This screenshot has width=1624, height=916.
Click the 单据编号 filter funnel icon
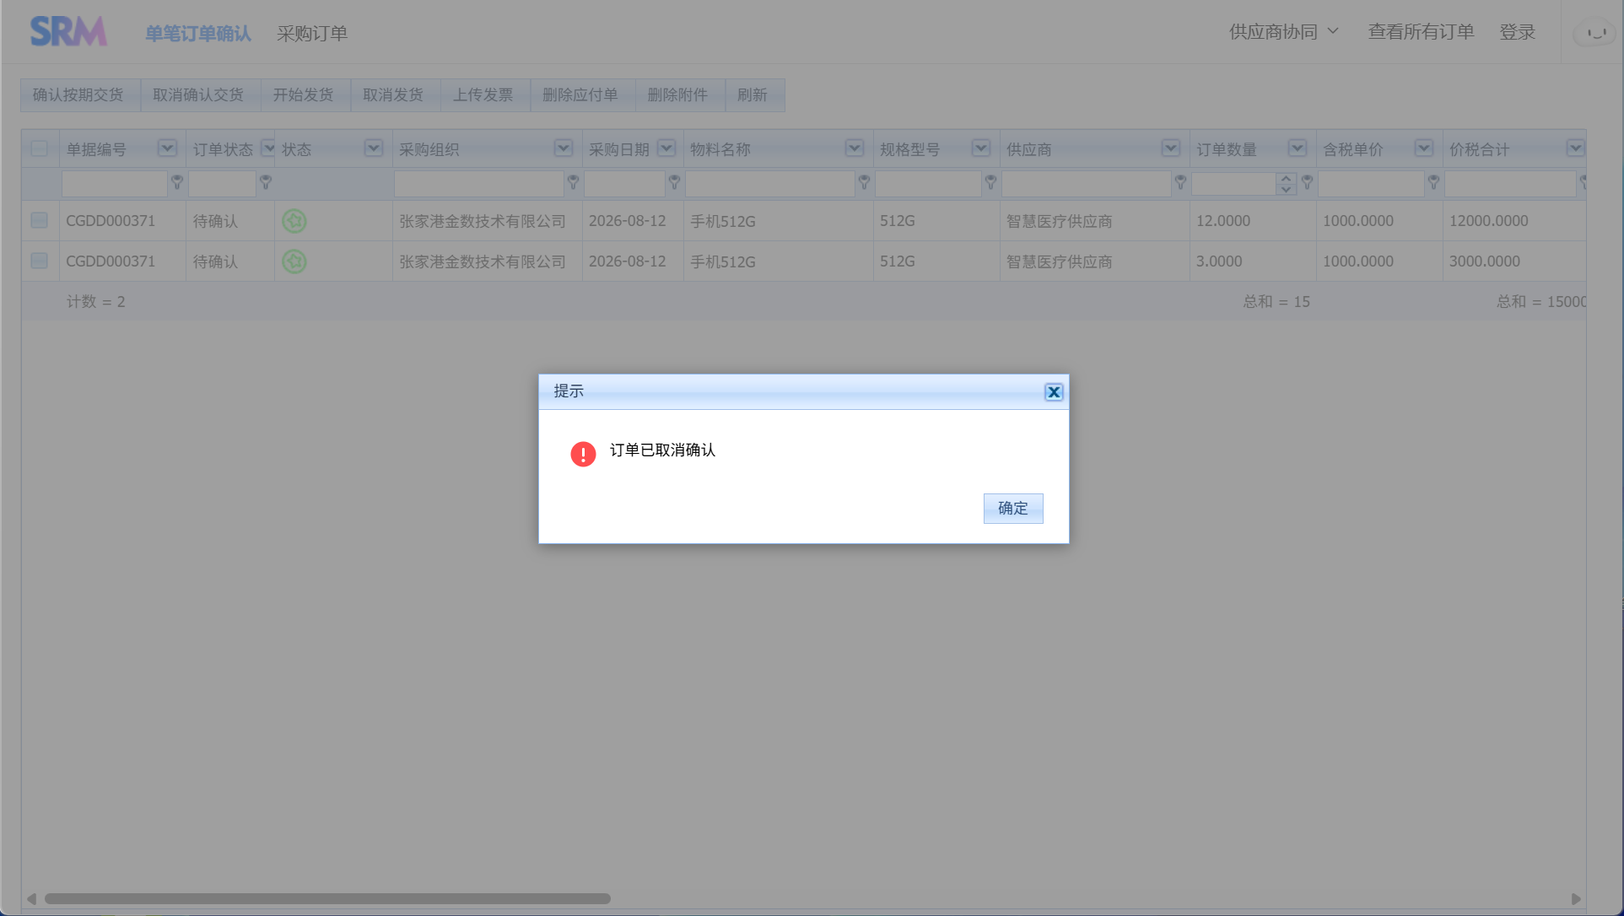[177, 182]
